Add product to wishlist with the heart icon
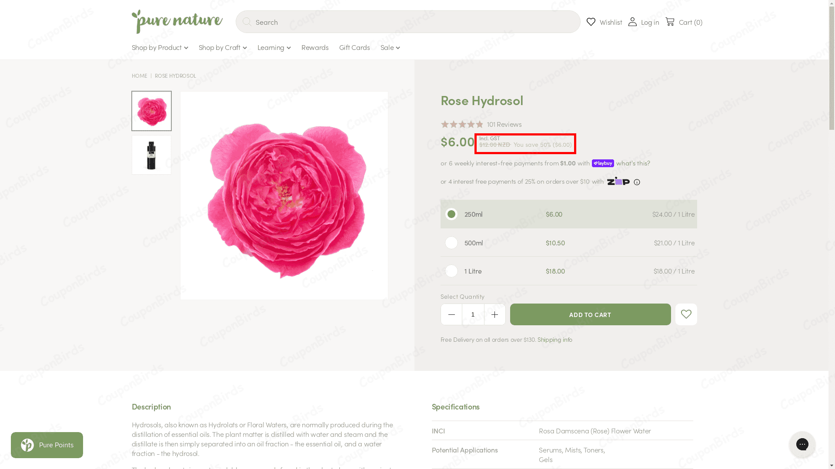Image resolution: width=835 pixels, height=469 pixels. (x=686, y=314)
